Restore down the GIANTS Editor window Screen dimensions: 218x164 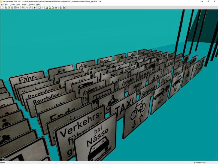208,1
